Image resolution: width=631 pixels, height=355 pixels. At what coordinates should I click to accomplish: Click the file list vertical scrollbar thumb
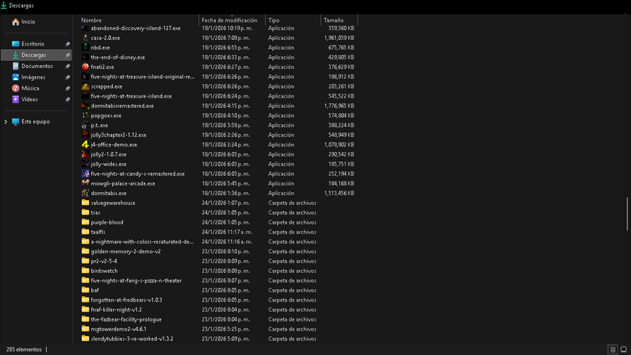(x=627, y=214)
